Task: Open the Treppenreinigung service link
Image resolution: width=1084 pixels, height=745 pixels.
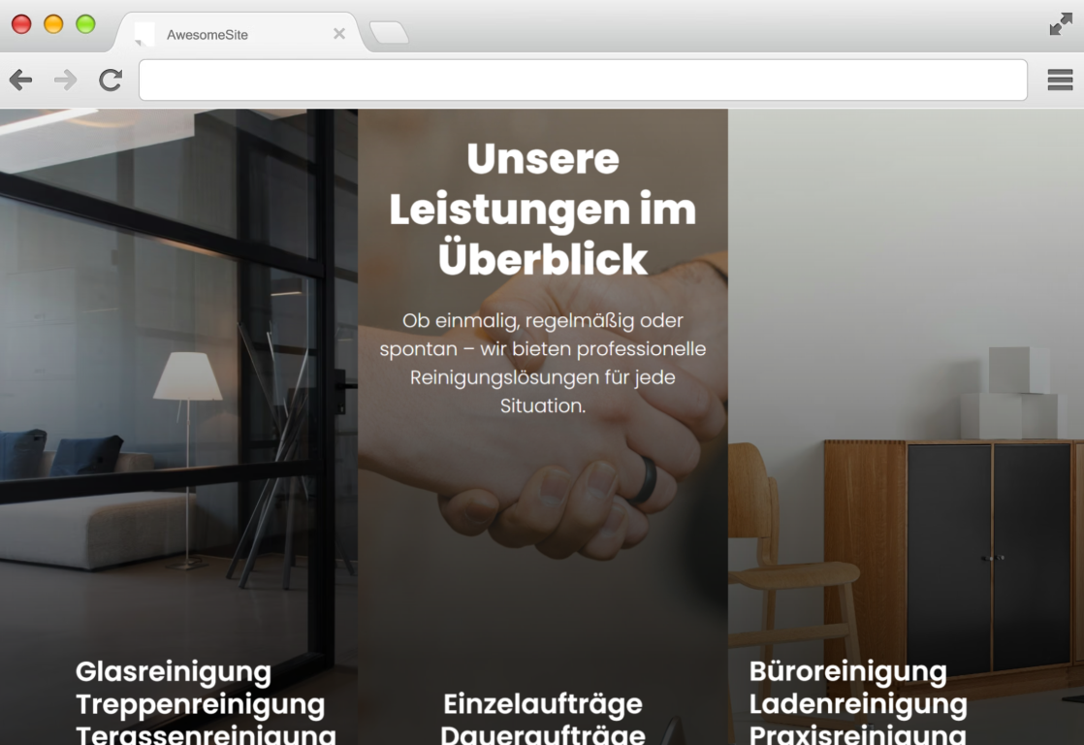Action: coord(200,704)
